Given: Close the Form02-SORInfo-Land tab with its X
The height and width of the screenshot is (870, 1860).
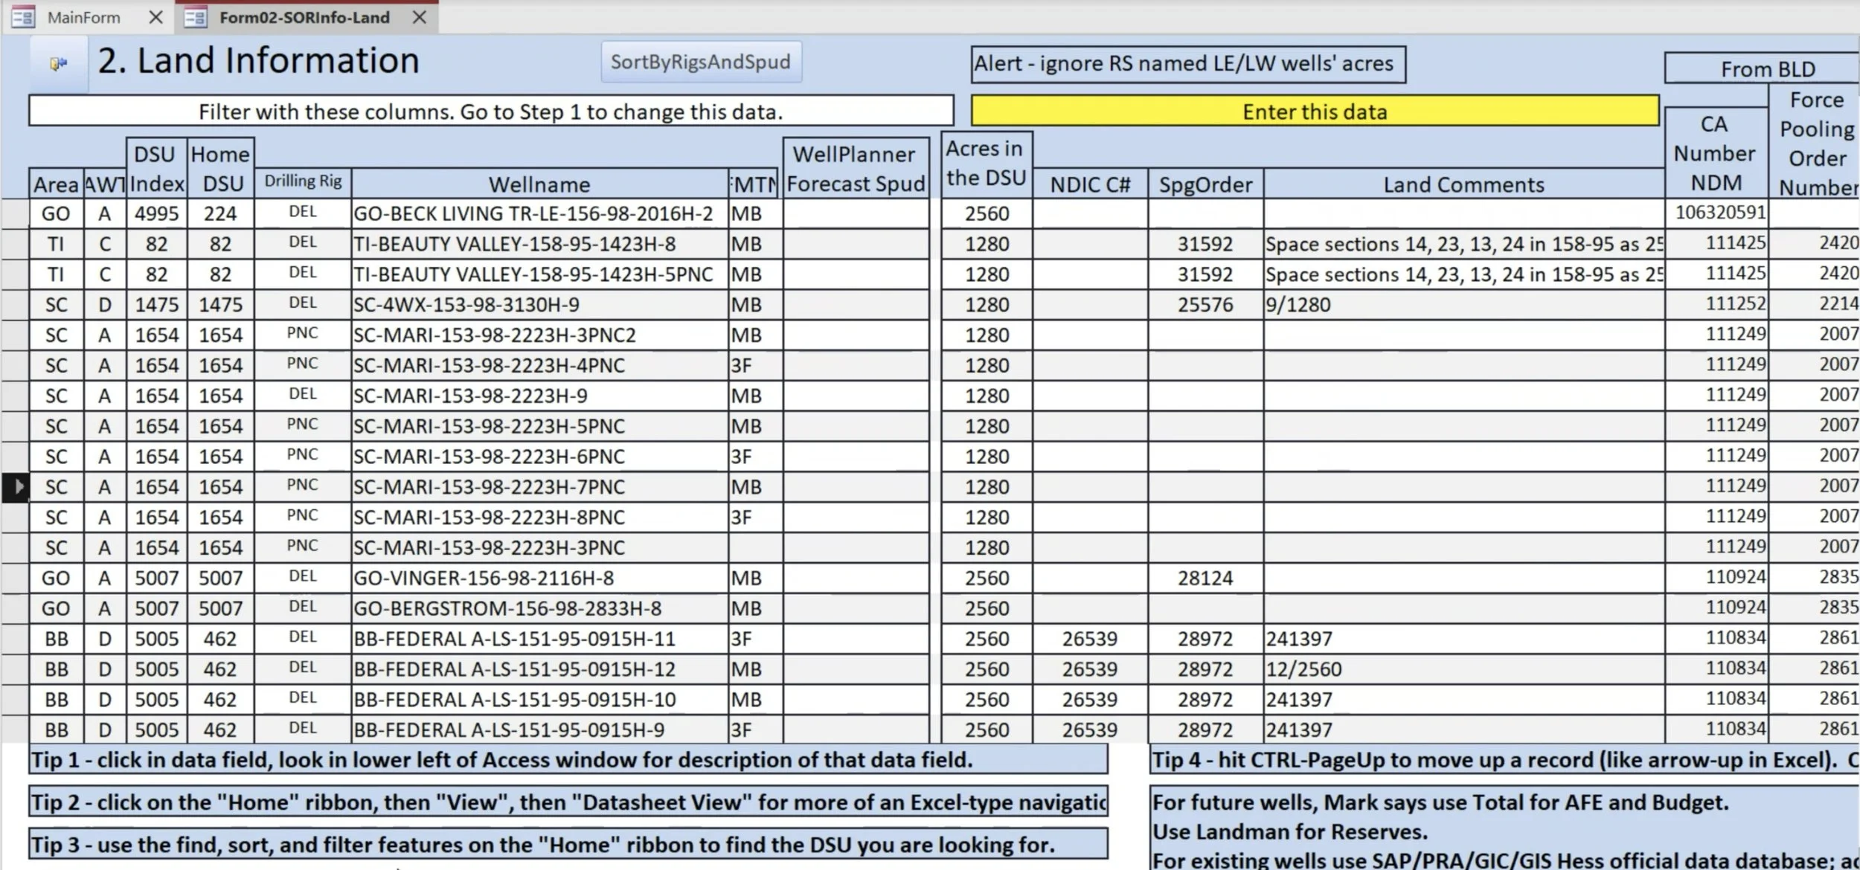Looking at the screenshot, I should [x=420, y=17].
